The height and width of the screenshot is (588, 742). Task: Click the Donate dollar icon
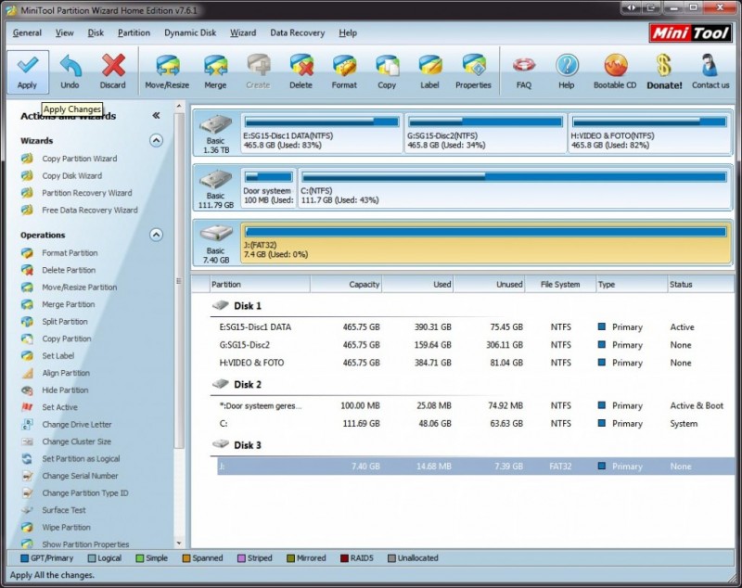click(x=664, y=72)
